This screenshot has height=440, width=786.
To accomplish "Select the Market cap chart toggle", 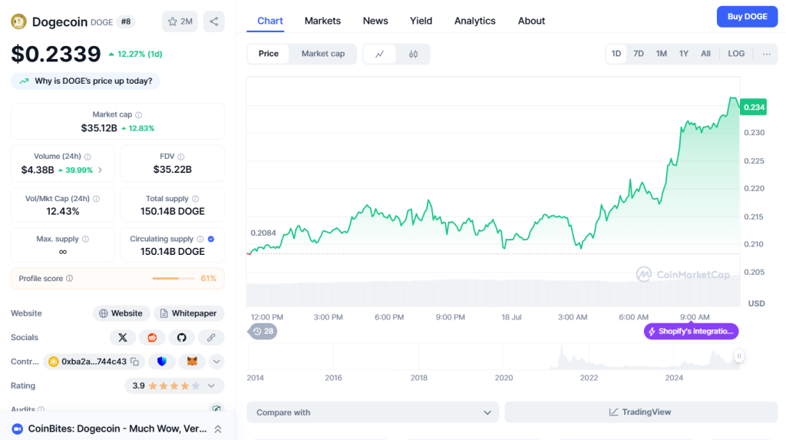I will 323,54.
